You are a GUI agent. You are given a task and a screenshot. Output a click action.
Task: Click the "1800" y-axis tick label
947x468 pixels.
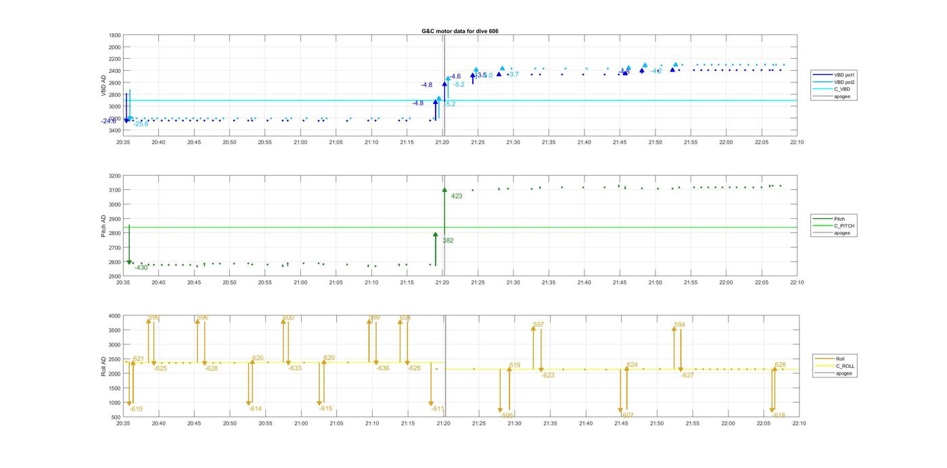(115, 35)
